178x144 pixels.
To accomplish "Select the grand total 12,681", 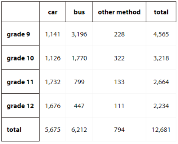I will coord(161,130).
